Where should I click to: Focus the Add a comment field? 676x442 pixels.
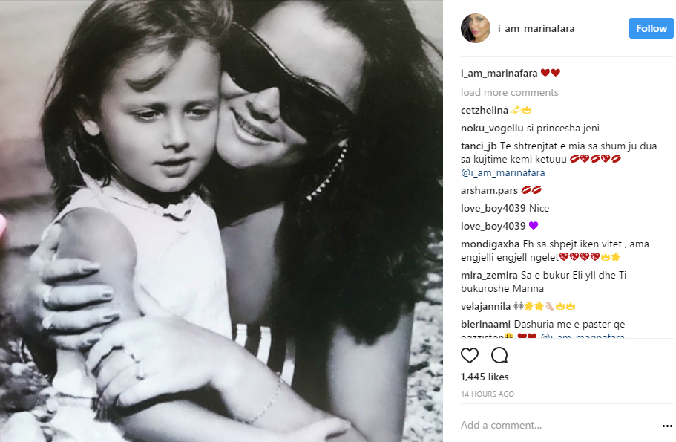pos(558,425)
